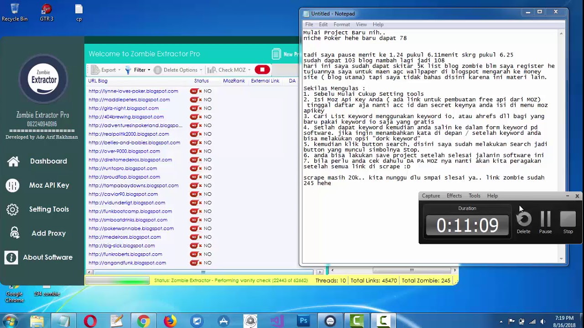Open Setting Tools gear icon
This screenshot has width=584, height=328.
[x=12, y=210]
